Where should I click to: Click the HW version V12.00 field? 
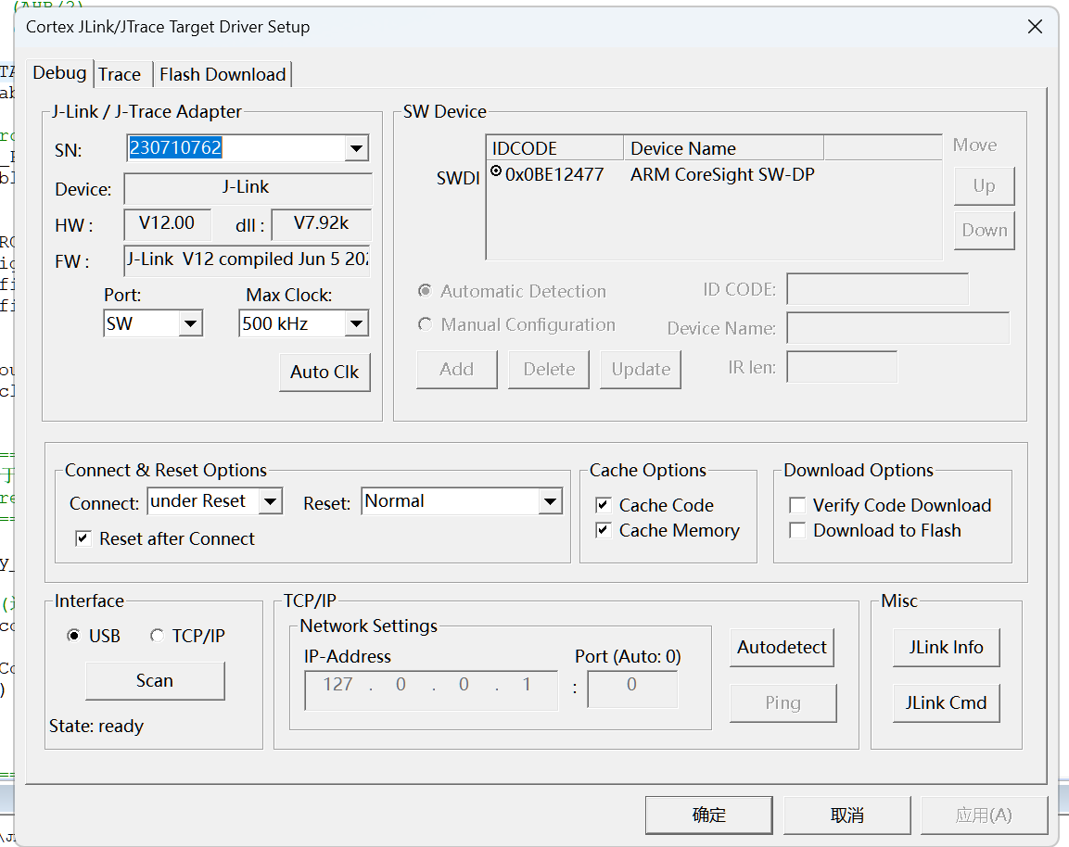pyautogui.click(x=167, y=223)
